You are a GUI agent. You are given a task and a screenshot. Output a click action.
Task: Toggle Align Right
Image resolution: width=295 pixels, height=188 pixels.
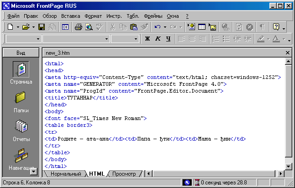(202, 39)
